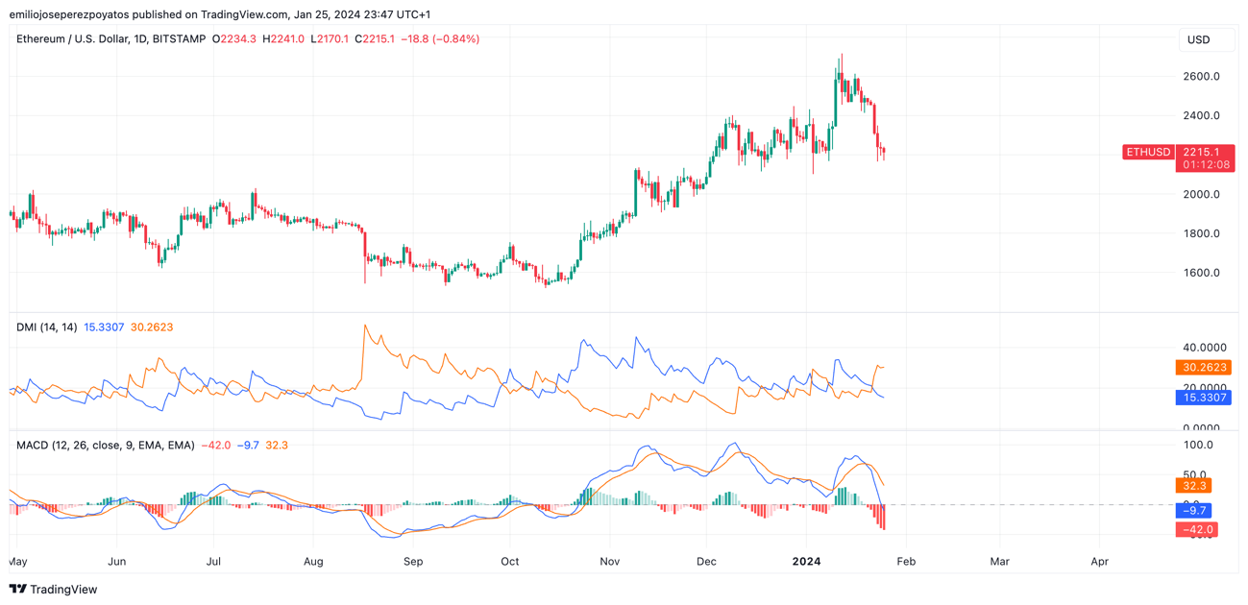Click the red -42.0 histogram axis tag
Screen dimensions: 1248x605
[x=1196, y=529]
